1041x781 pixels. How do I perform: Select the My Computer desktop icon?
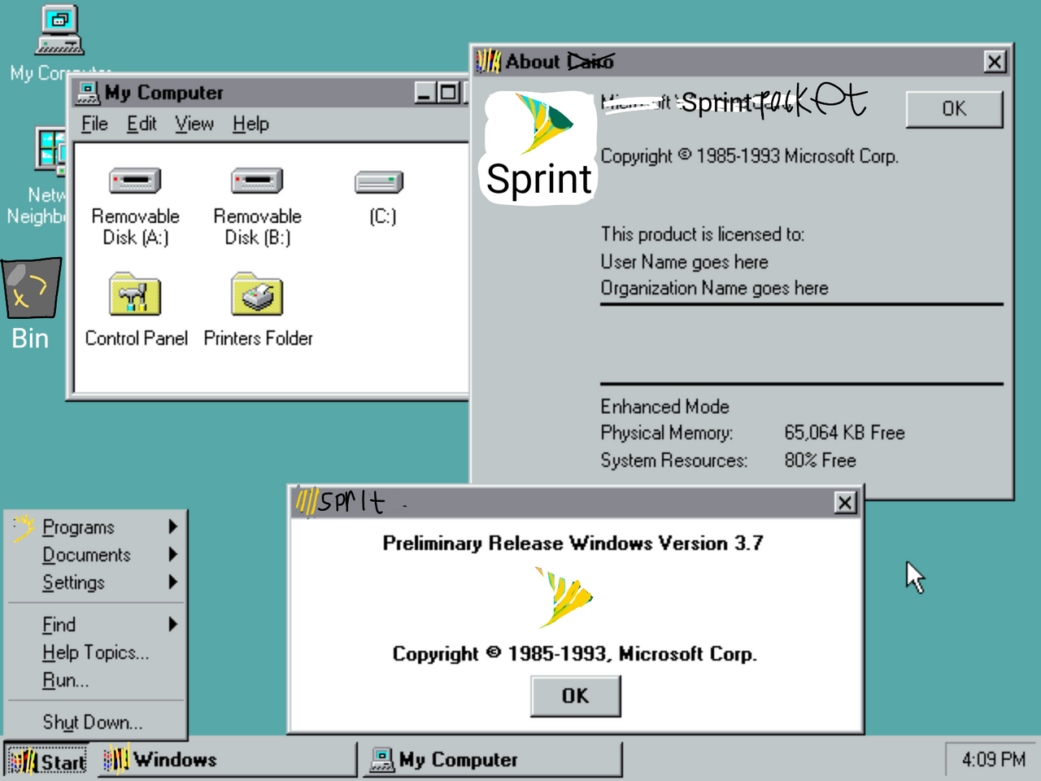(x=59, y=31)
